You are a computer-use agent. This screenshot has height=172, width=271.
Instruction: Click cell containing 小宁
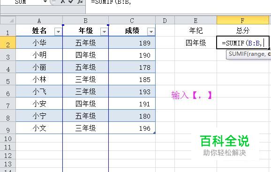pyautogui.click(x=39, y=116)
